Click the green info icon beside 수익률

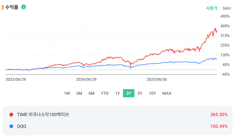[23, 7]
